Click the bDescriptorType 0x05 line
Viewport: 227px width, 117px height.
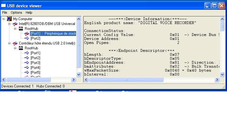tap(132, 58)
